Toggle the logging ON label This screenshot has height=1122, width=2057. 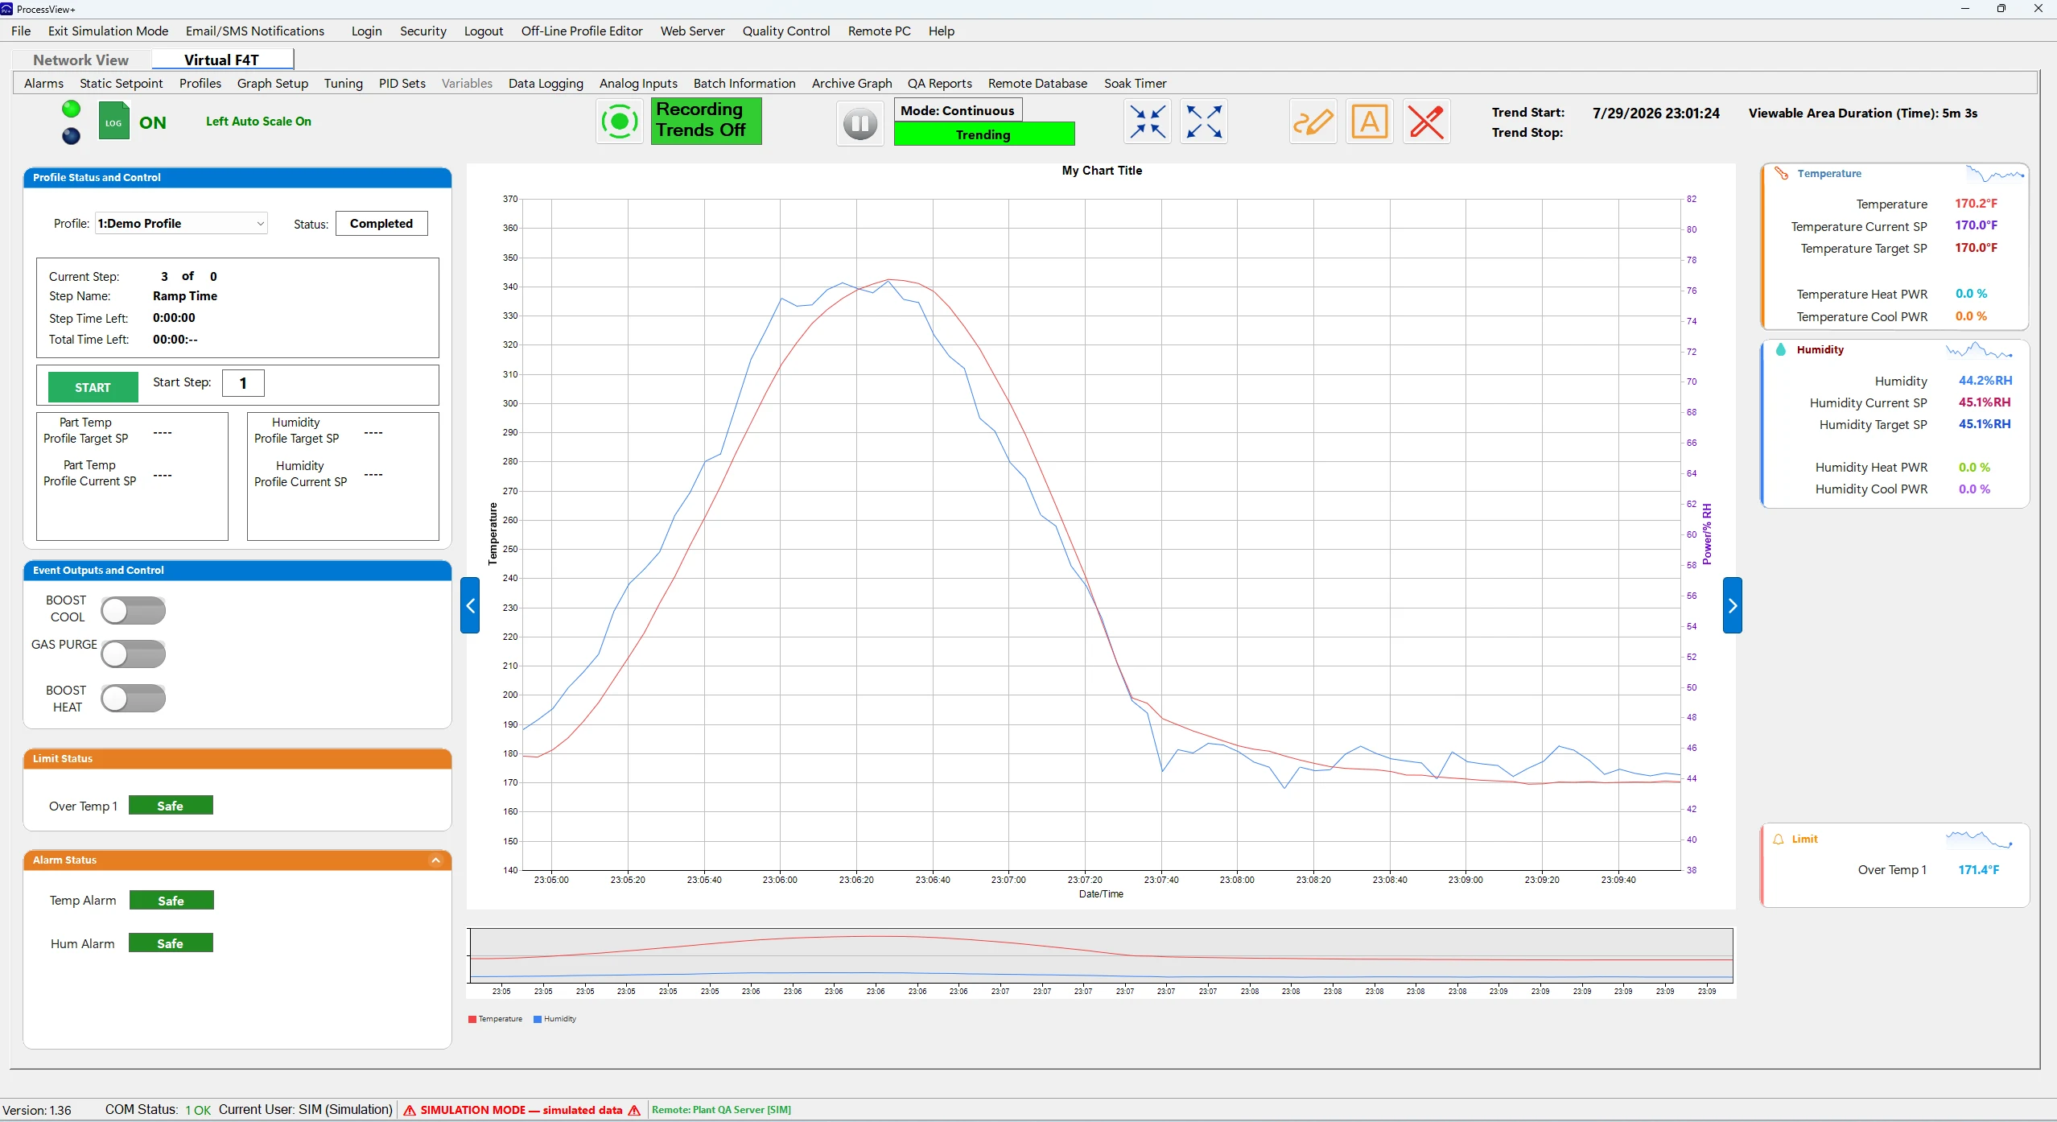153,122
